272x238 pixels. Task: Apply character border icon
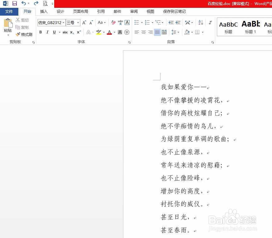(127, 22)
